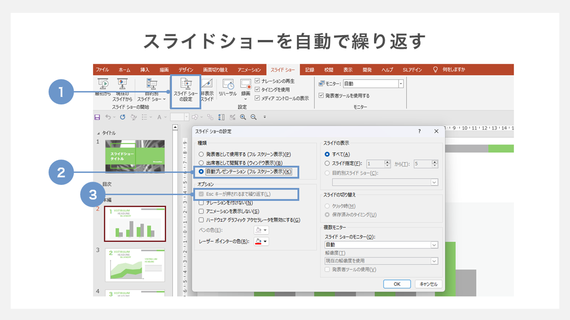Click the Redo/repeat icon in quick access toolbar

tap(122, 117)
